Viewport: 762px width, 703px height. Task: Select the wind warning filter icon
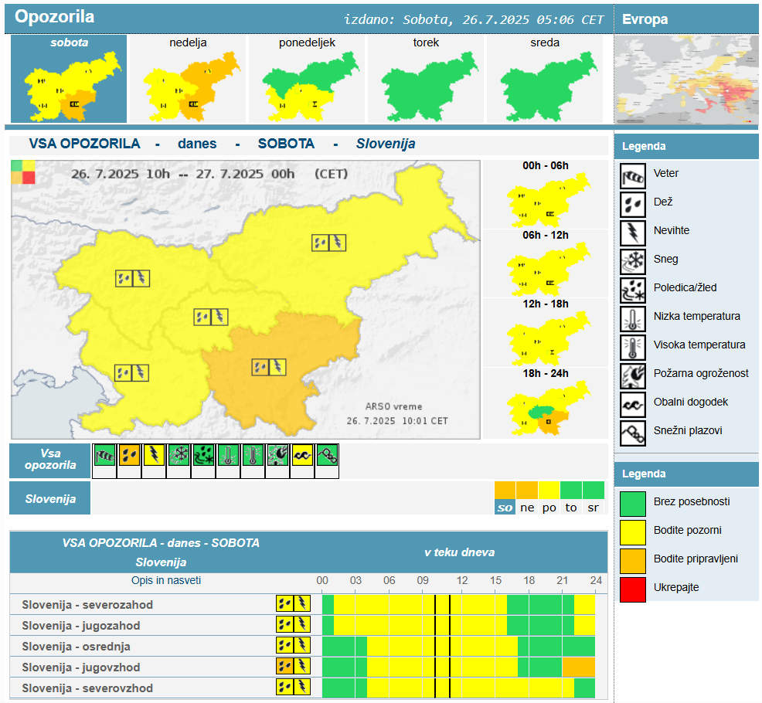pyautogui.click(x=104, y=455)
